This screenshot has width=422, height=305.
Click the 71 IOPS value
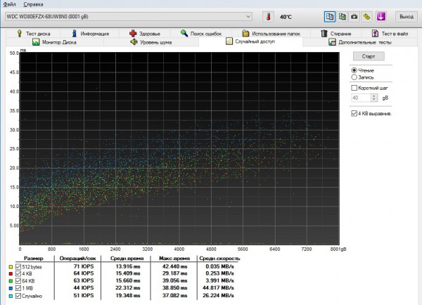click(x=84, y=266)
